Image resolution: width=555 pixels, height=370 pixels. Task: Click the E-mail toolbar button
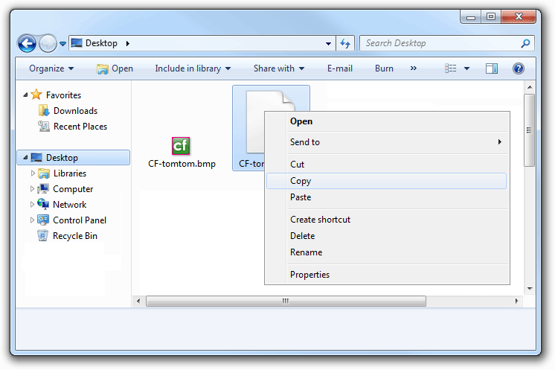(x=339, y=68)
